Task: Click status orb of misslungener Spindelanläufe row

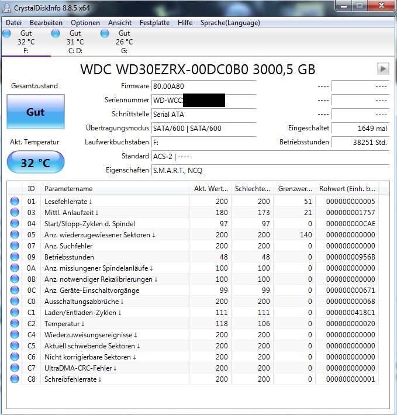Action: point(15,268)
